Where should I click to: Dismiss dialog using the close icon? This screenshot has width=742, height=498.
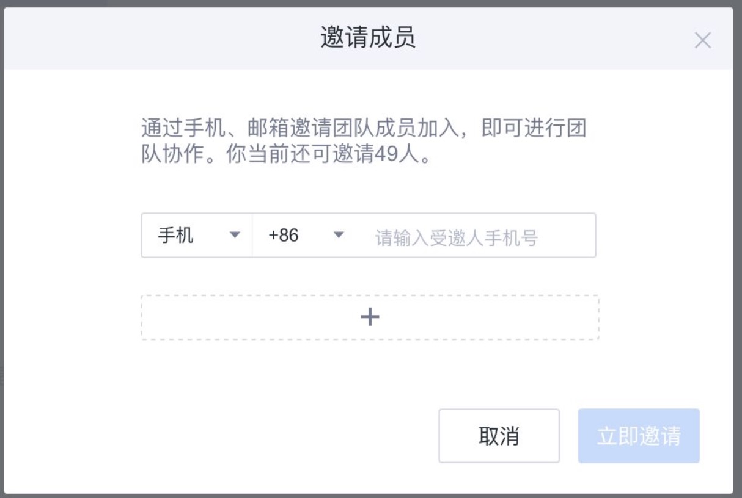[x=703, y=41]
